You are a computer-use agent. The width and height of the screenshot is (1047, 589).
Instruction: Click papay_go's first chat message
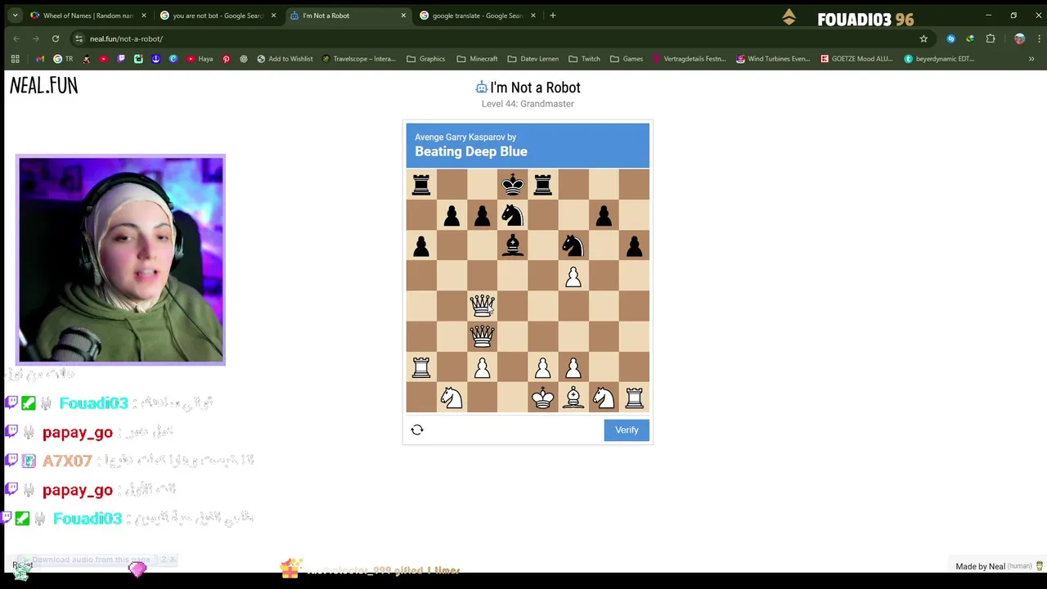(x=90, y=432)
